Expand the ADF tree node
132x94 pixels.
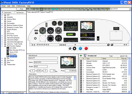point(2,15)
